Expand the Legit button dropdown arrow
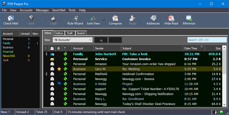The width and height of the screenshot is (229, 115). tap(64, 20)
